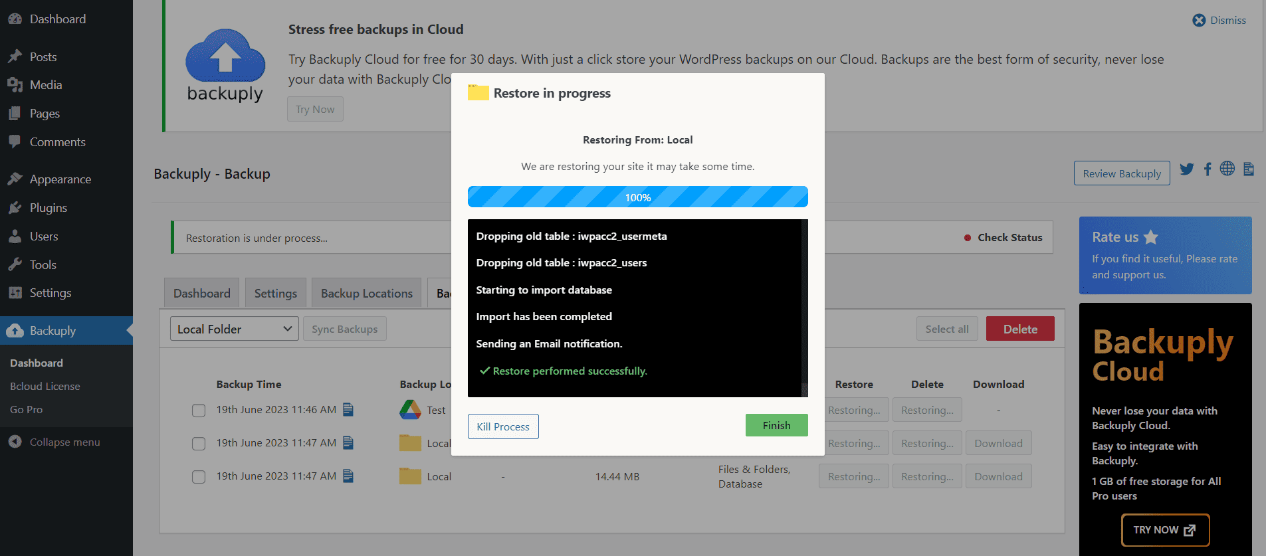Open the Facebook share icon
The image size is (1266, 556).
coord(1207,169)
